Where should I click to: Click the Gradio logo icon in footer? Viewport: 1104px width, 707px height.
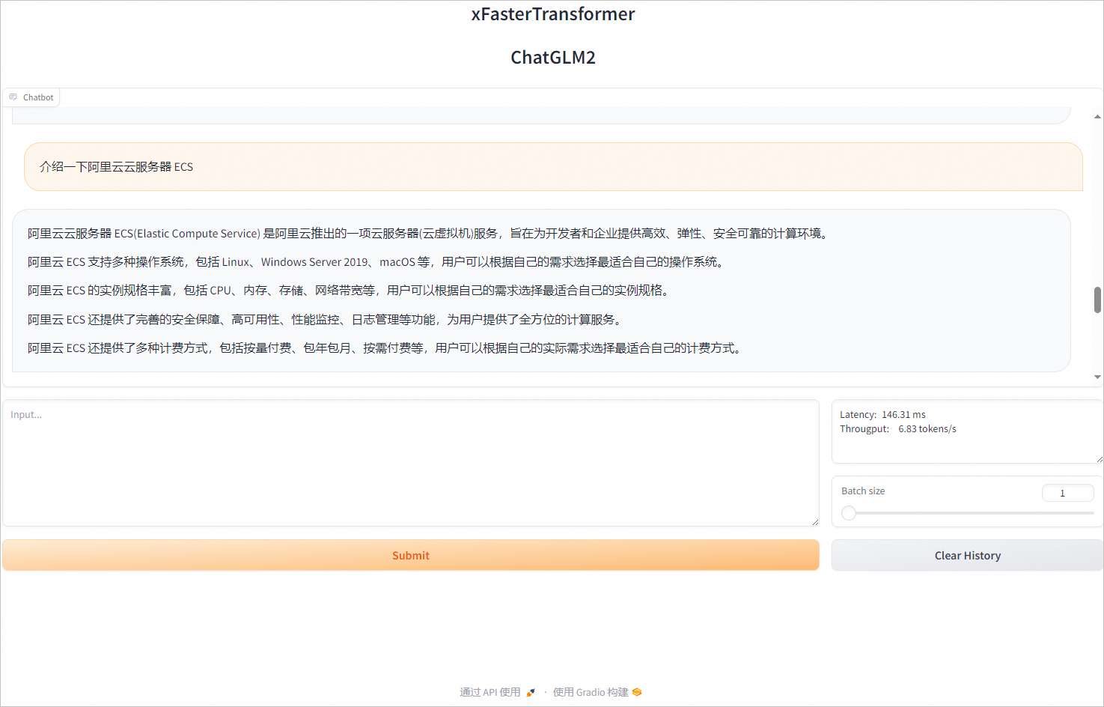(x=637, y=693)
